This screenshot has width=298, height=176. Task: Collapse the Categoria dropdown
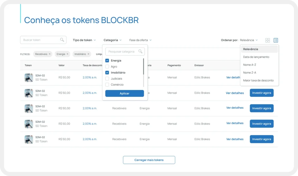(112, 40)
